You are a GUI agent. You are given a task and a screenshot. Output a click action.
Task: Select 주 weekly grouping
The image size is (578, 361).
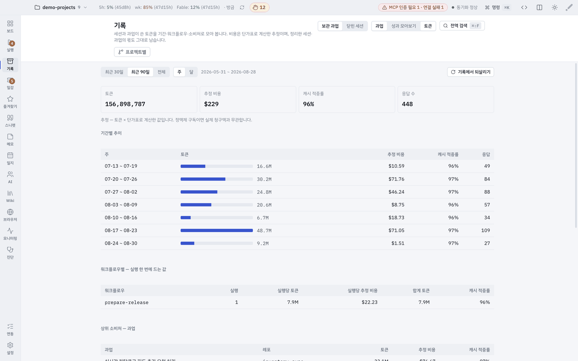(179, 72)
